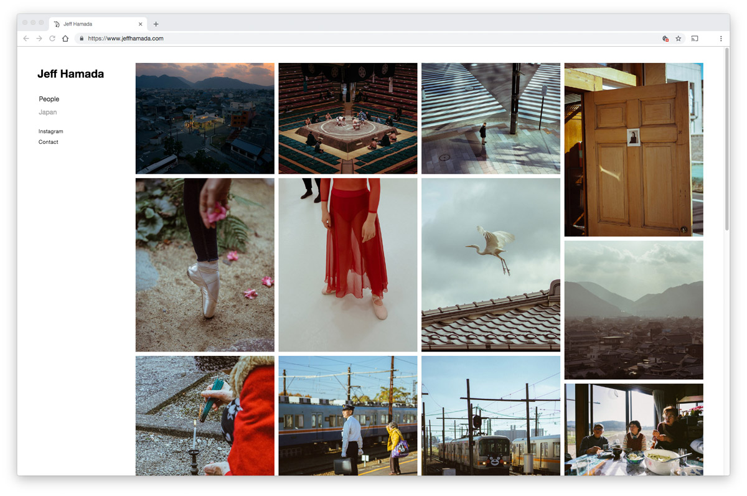The width and height of the screenshot is (747, 496).
Task: Open the striped shadow crosswalk photo
Action: [x=491, y=118]
